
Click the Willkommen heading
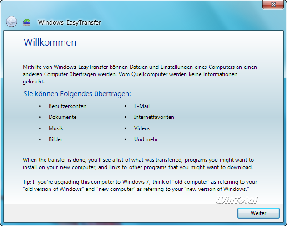coord(50,42)
